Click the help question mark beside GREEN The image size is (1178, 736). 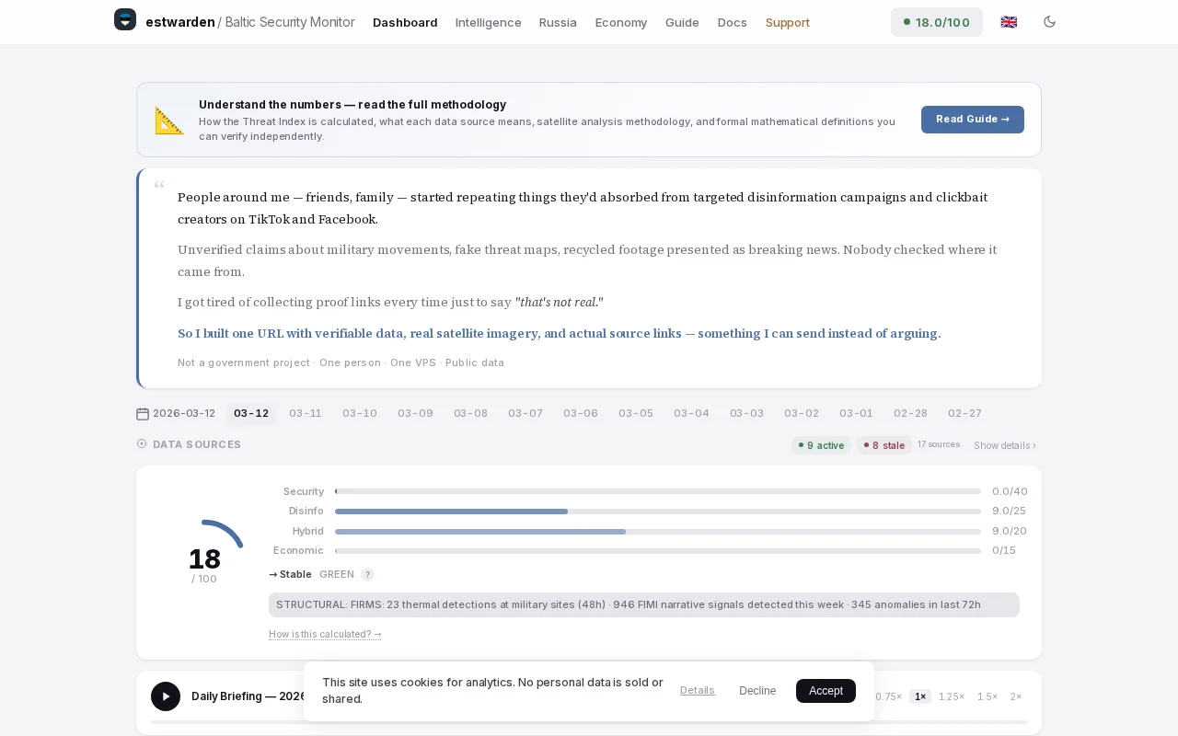pyautogui.click(x=367, y=574)
